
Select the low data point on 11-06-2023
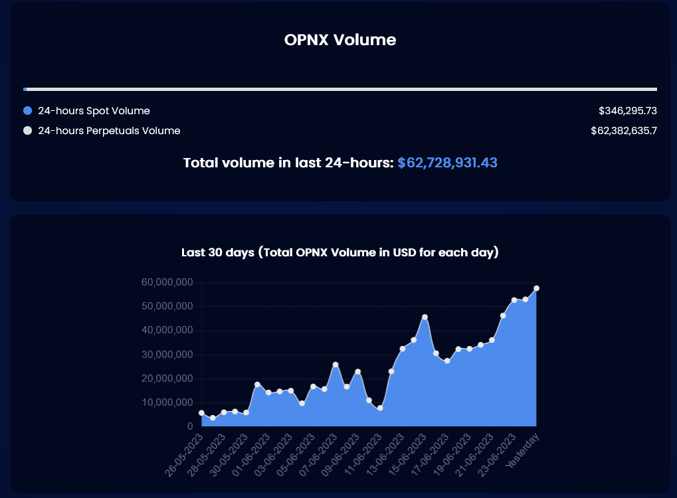point(380,408)
